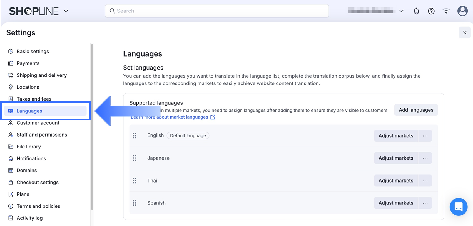Click the Add languages button
The image size is (473, 226).
coord(416,110)
